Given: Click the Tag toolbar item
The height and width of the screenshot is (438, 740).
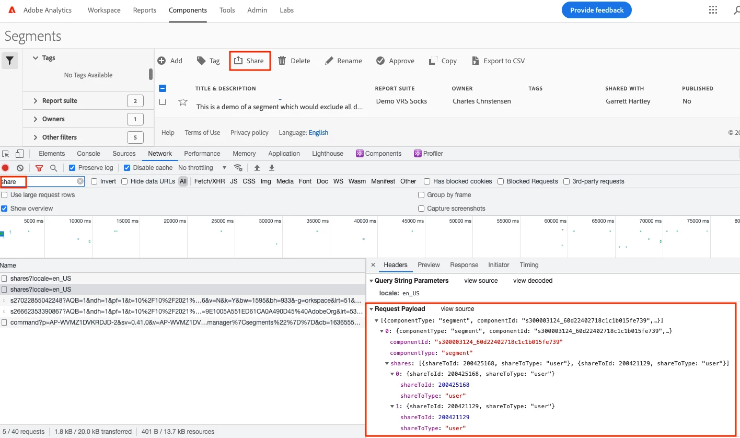Looking at the screenshot, I should 208,61.
